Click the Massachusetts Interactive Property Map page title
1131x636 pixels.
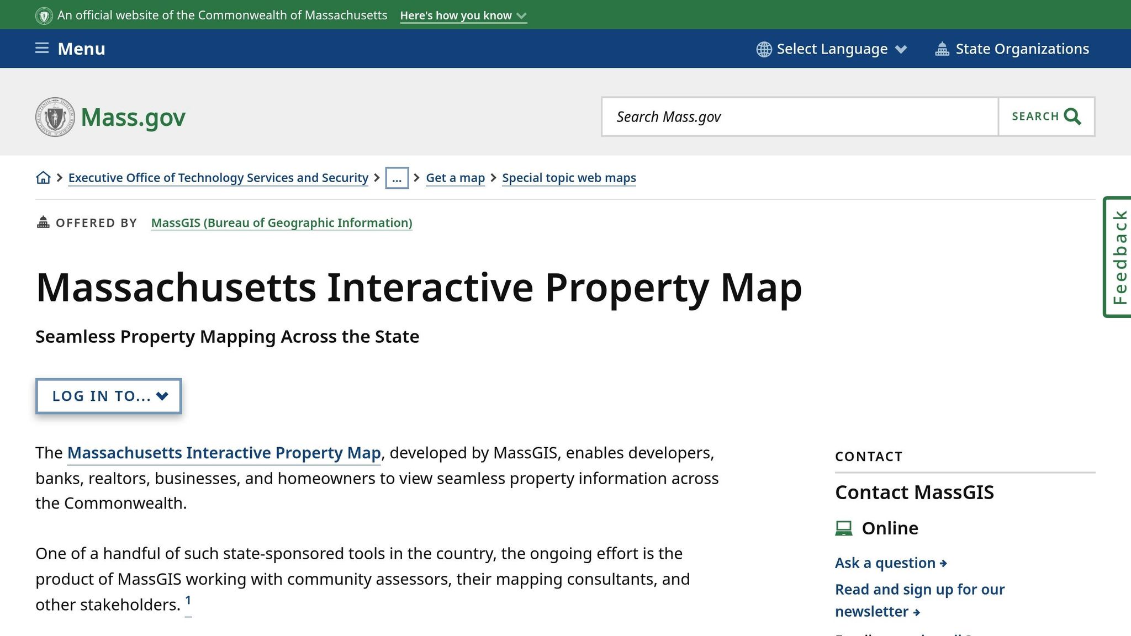[419, 288]
